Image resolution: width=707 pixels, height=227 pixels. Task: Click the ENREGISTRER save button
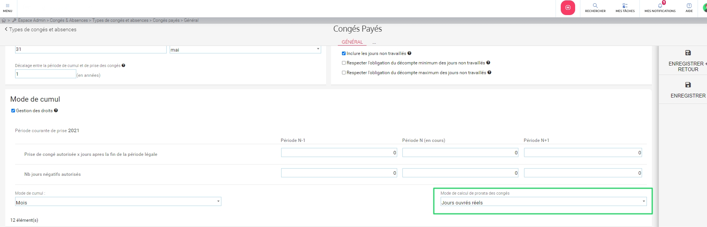click(x=688, y=90)
